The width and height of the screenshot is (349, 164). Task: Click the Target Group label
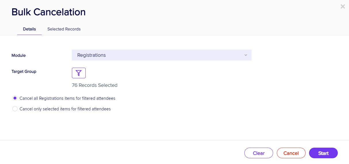point(24,71)
